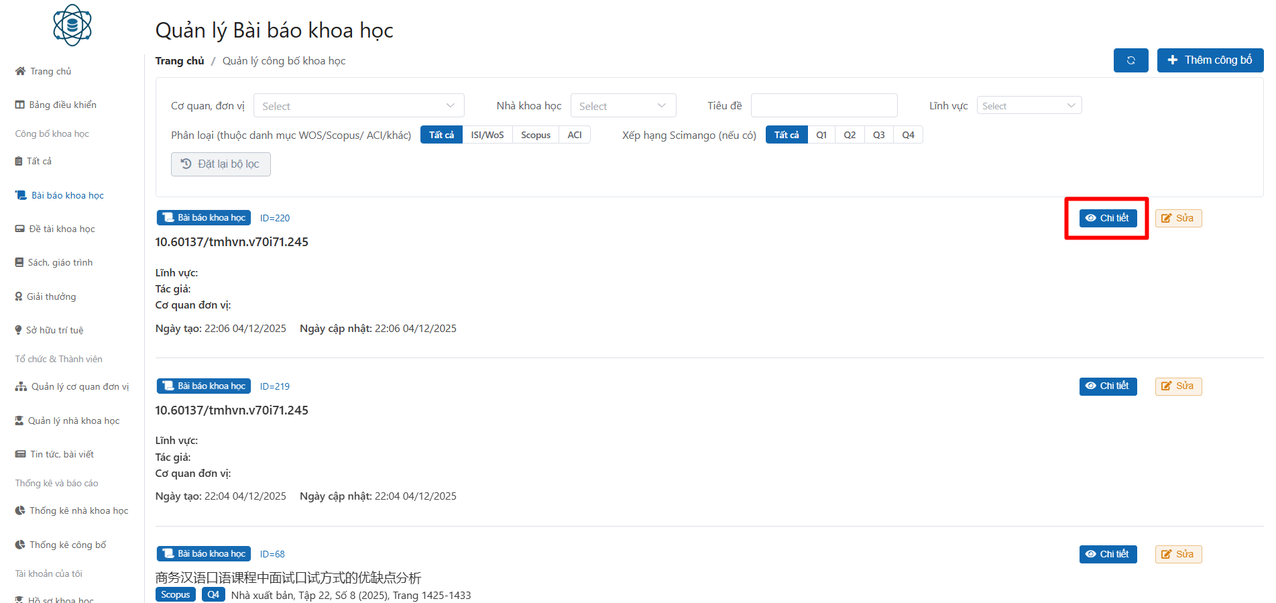1276x603 pixels.
Task: Open Sở hữu trí tuệ section
Action: pos(54,330)
